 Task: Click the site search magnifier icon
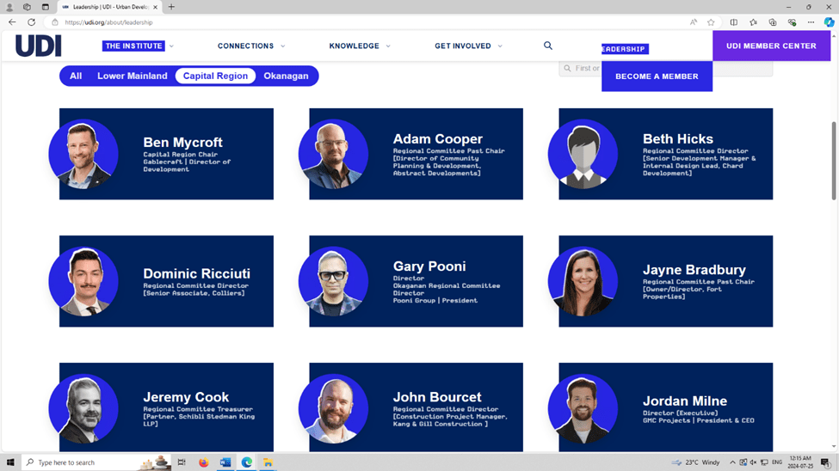point(548,46)
